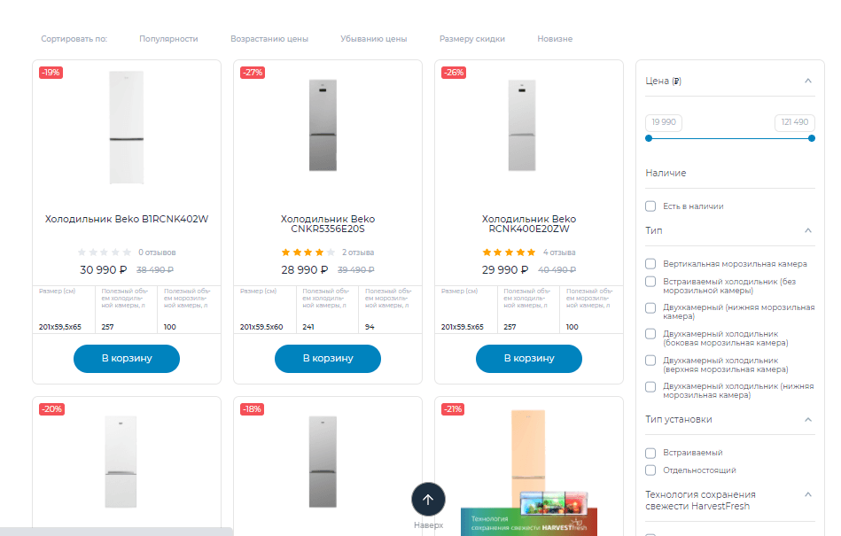Click the -26% discount badge

(453, 73)
